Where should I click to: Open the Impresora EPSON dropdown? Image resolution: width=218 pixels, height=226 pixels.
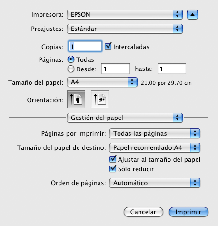(x=125, y=15)
